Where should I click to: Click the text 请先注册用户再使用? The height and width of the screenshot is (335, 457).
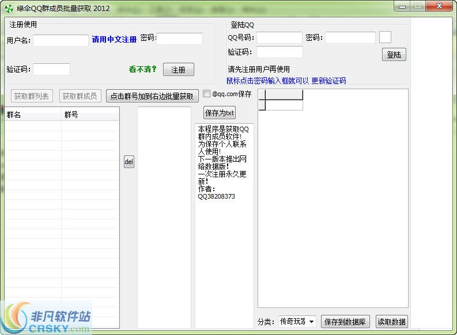point(259,69)
